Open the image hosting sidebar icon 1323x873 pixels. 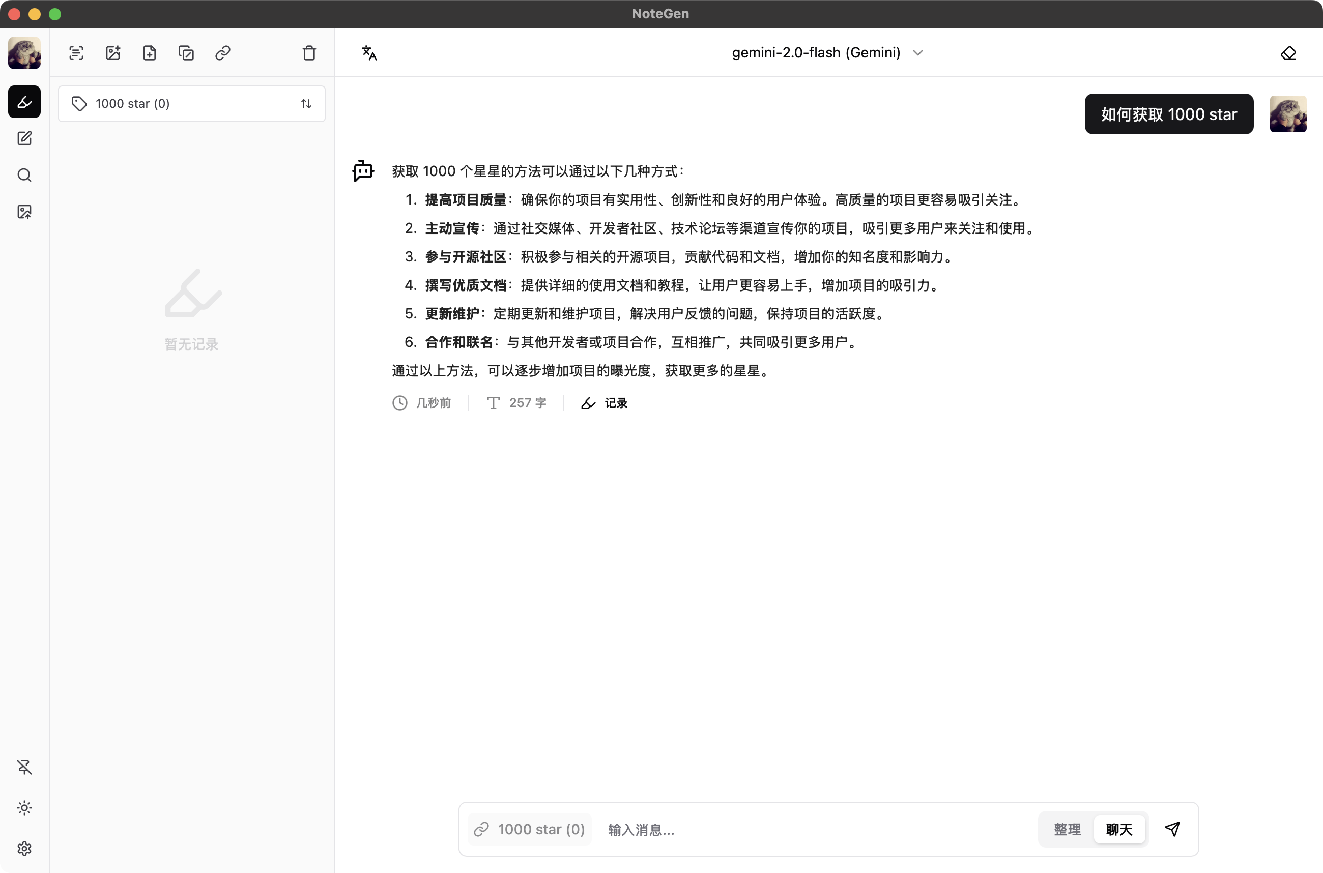(x=24, y=212)
